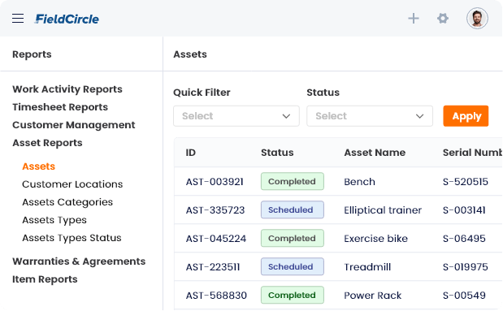503x311 pixels.
Task: Select the Assets sidebar item
Action: [x=38, y=166]
